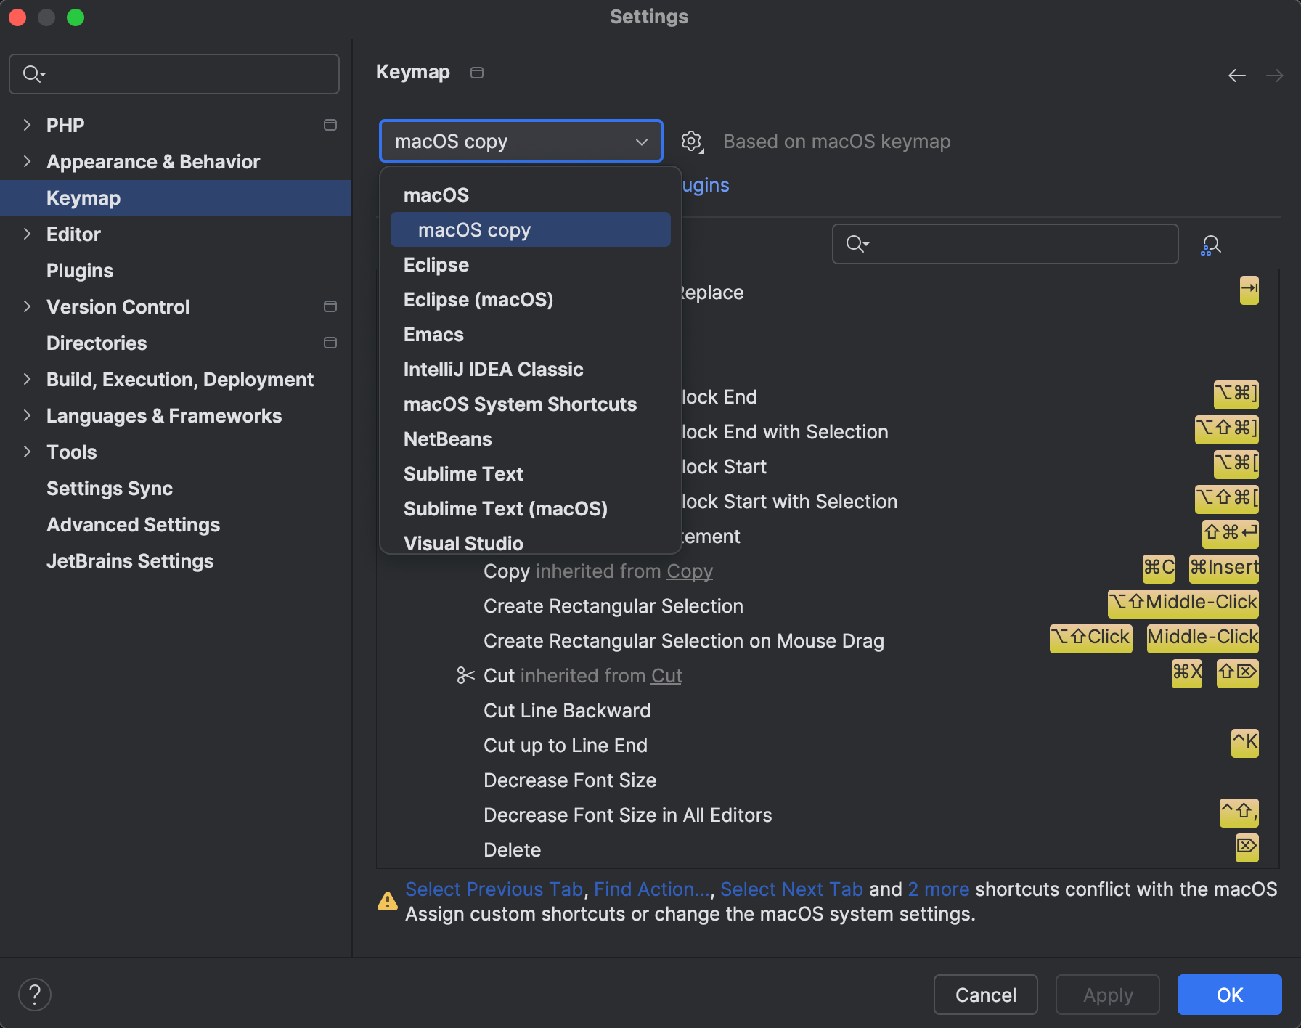Click the Select Previous Tab conflict link
The width and height of the screenshot is (1301, 1028).
tap(494, 889)
